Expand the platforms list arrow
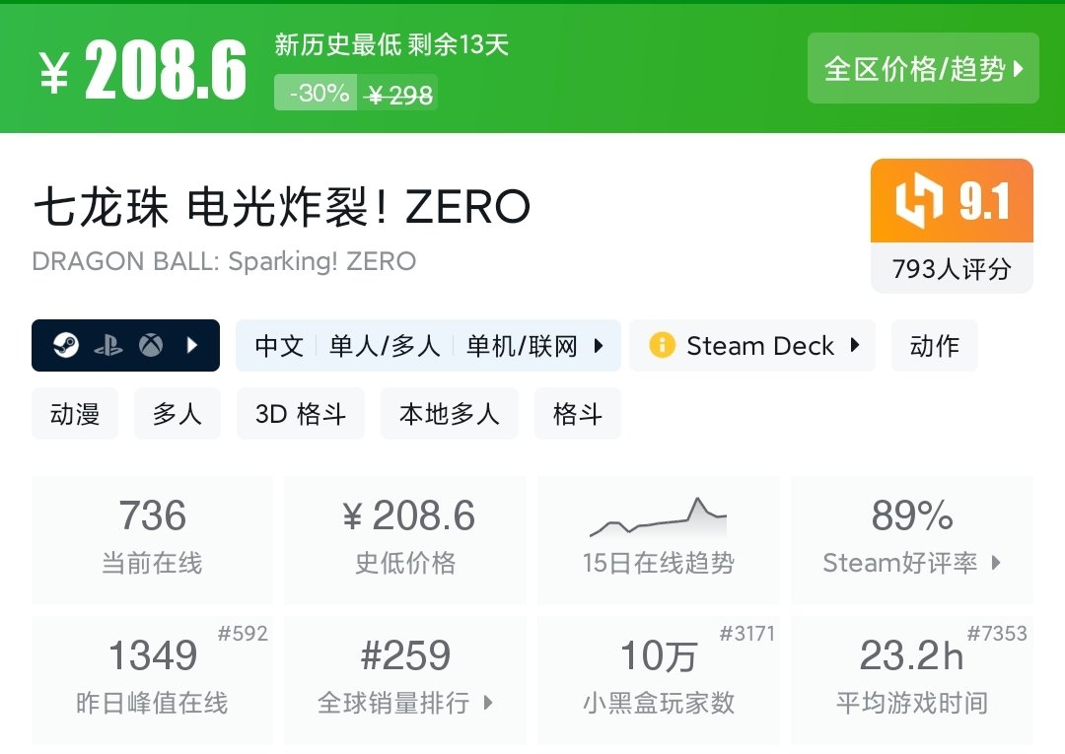This screenshot has width=1065, height=754. pos(193,346)
